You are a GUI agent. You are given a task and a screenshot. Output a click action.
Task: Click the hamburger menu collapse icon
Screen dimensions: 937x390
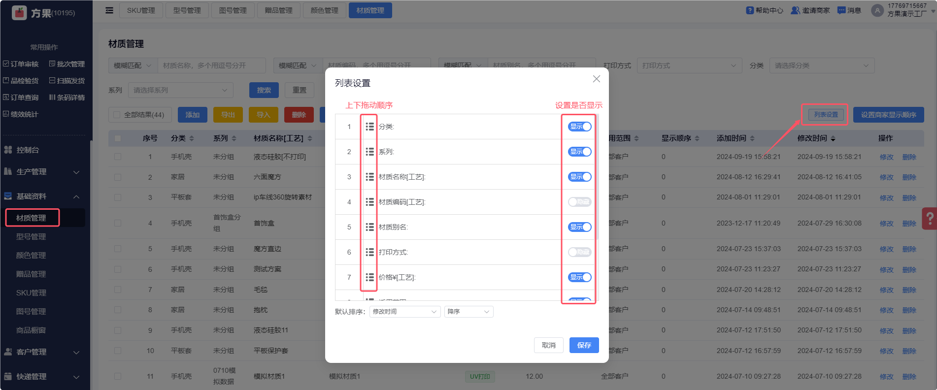coord(109,10)
